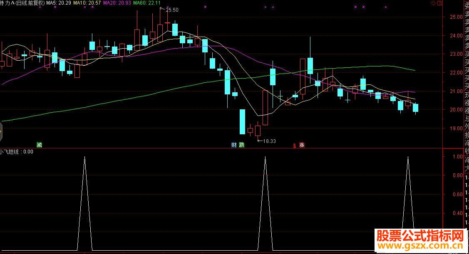
Task: Click 1.00 on the indicator axis
Action: 458,157
